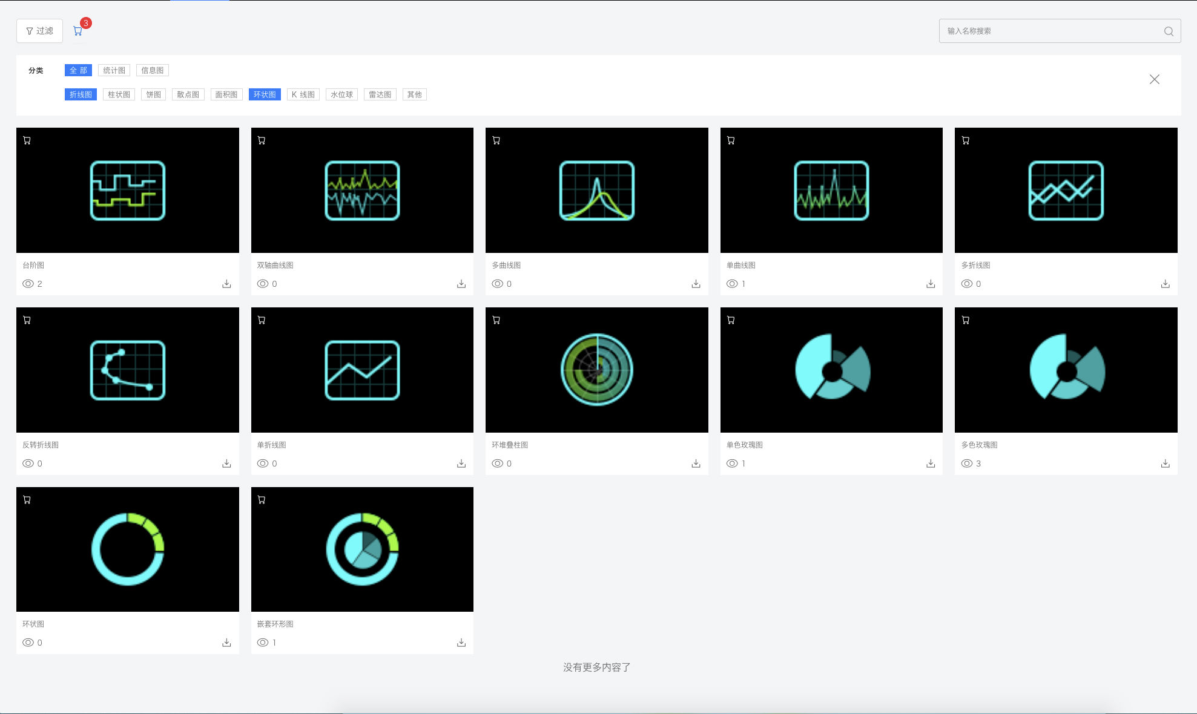Select the 信息图 category
The image size is (1197, 714).
pyautogui.click(x=152, y=70)
